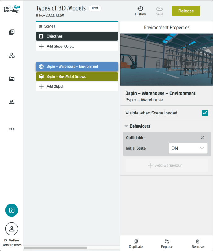Remove the Collidable behaviour with X

coord(202,137)
